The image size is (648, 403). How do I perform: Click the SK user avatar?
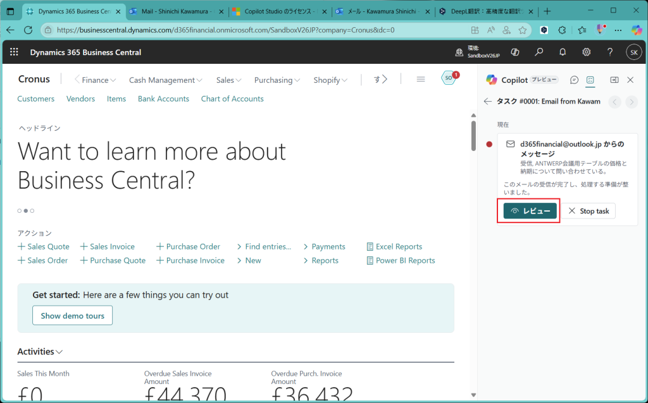(x=634, y=52)
